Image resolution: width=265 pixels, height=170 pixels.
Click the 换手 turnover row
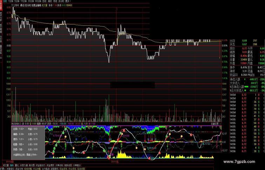238,67
